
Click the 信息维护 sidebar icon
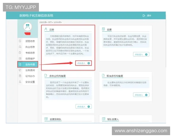coord(20,58)
